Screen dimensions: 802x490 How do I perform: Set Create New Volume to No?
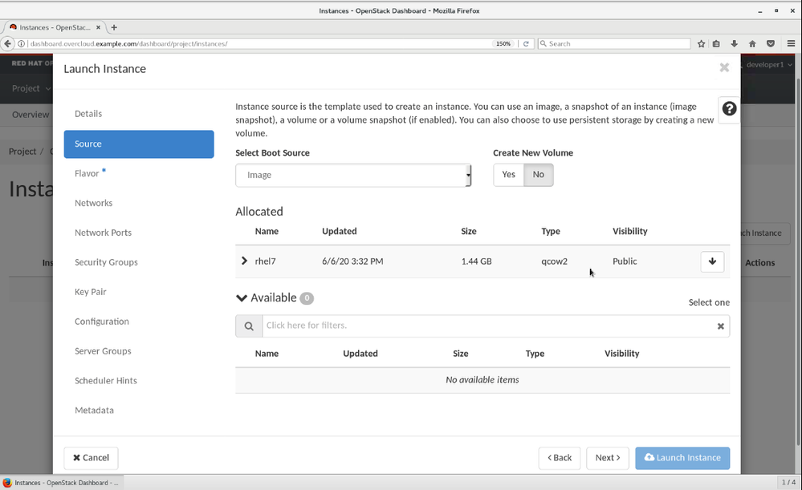point(538,175)
